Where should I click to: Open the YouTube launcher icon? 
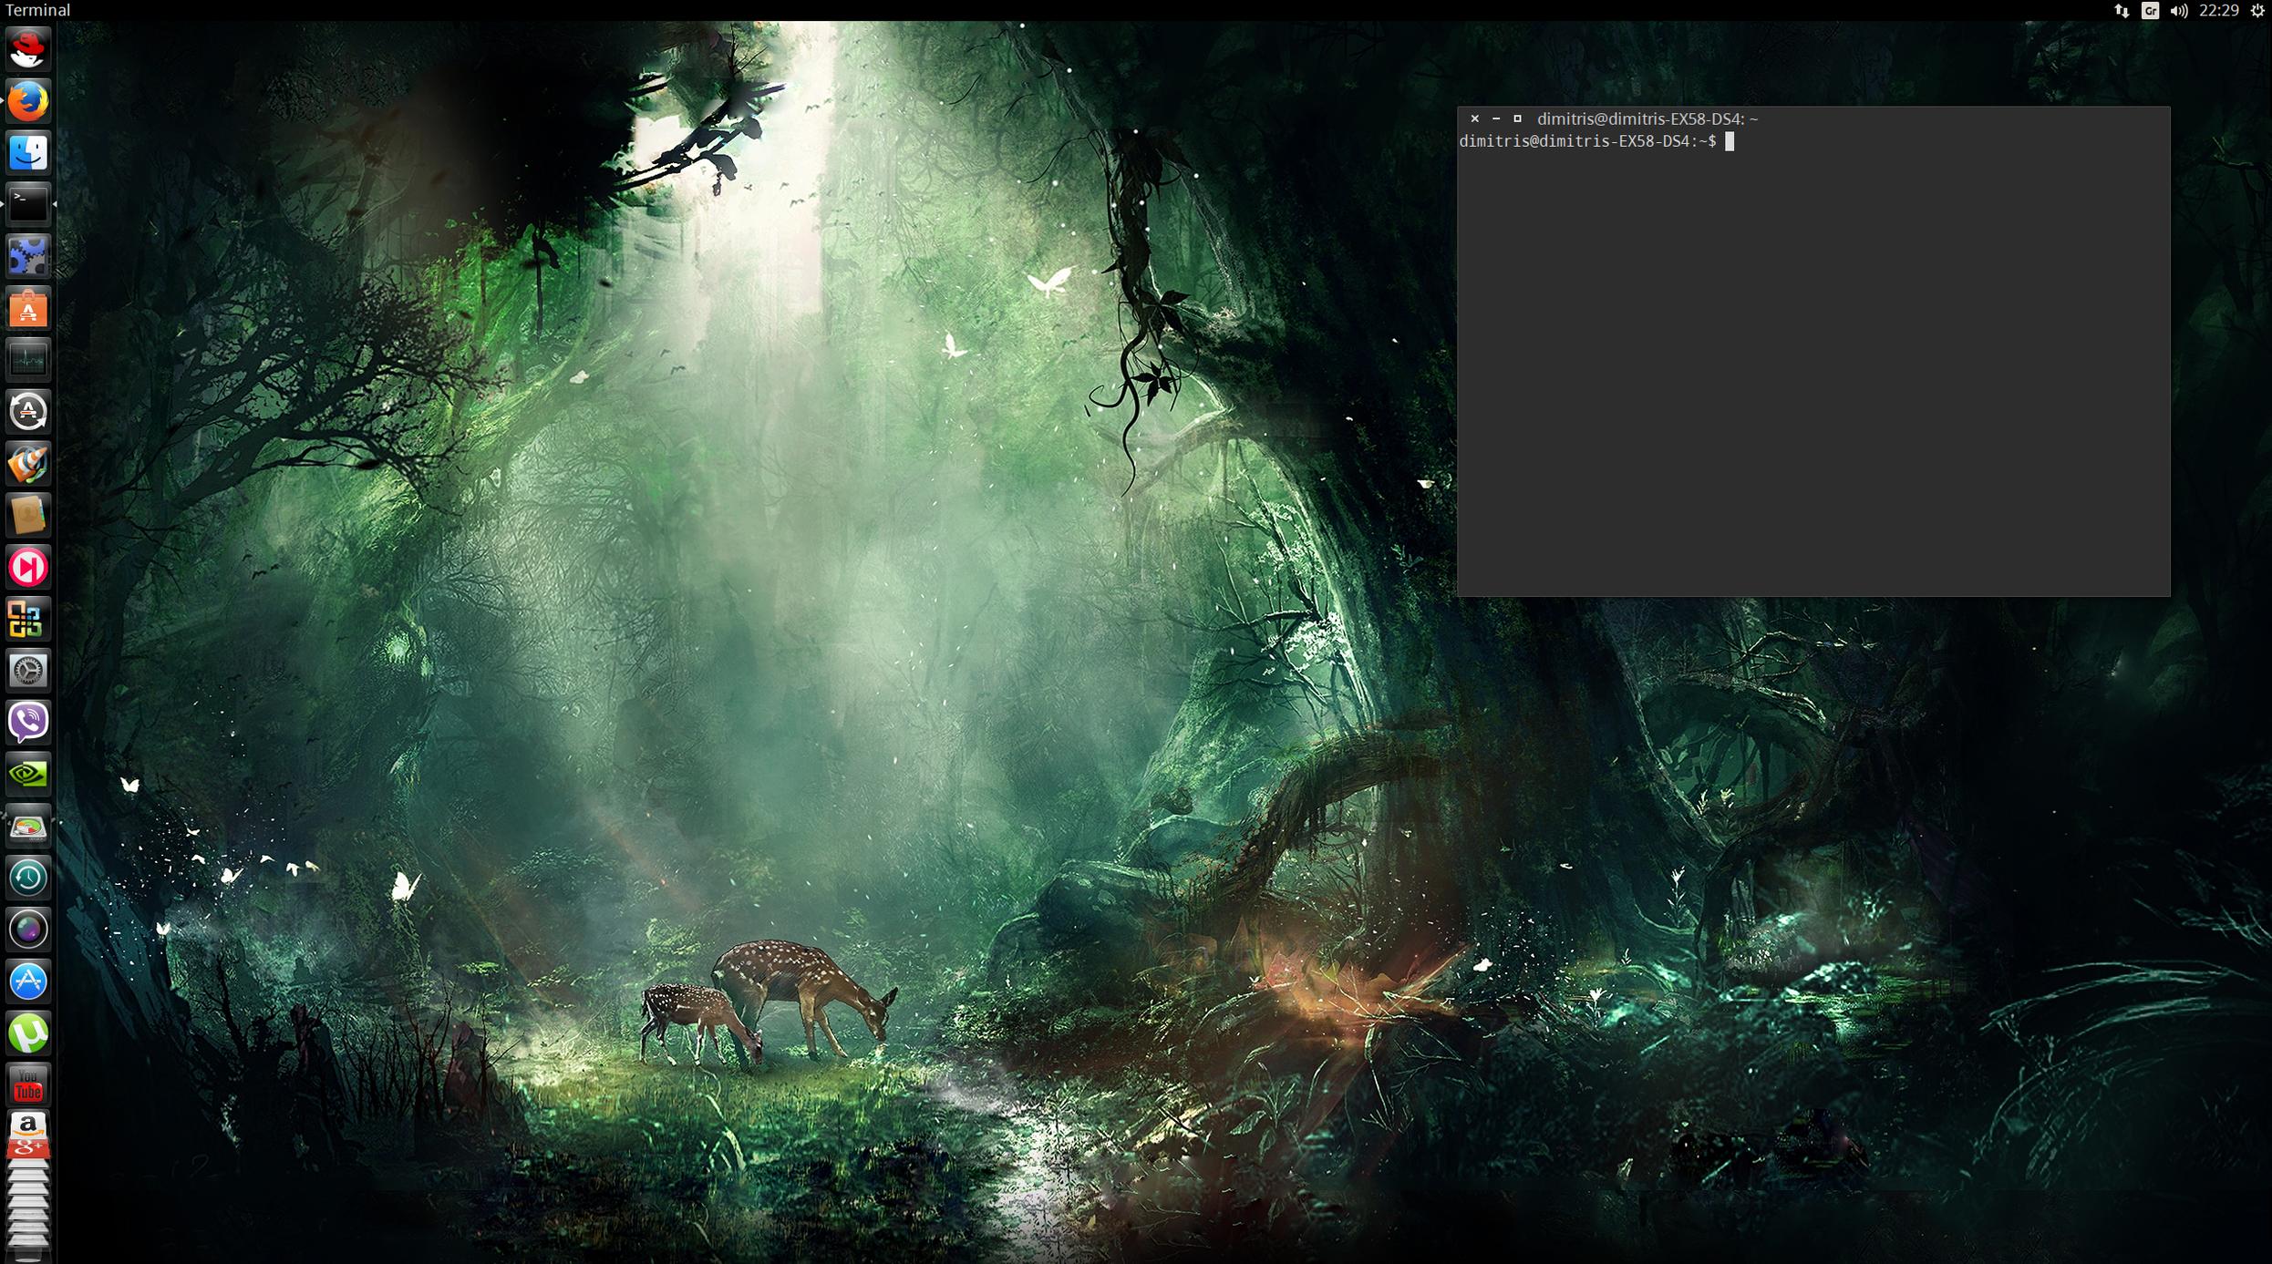point(28,1084)
